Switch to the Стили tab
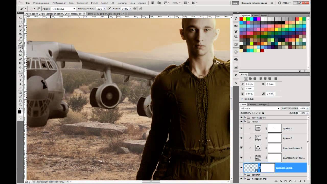Screen dimensions: 327x184 tap(255, 16)
